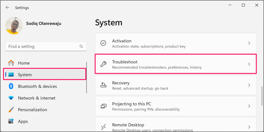The width and height of the screenshot is (264, 132).
Task: Click the back arrow in Settings
Action: point(7,7)
